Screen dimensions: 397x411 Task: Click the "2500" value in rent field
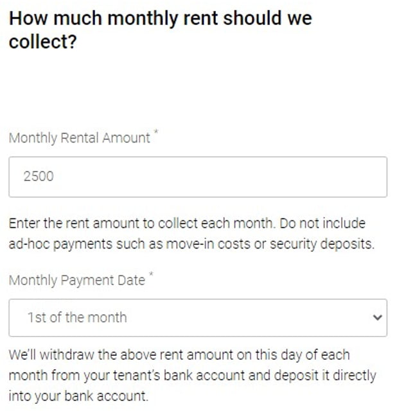tap(39, 177)
